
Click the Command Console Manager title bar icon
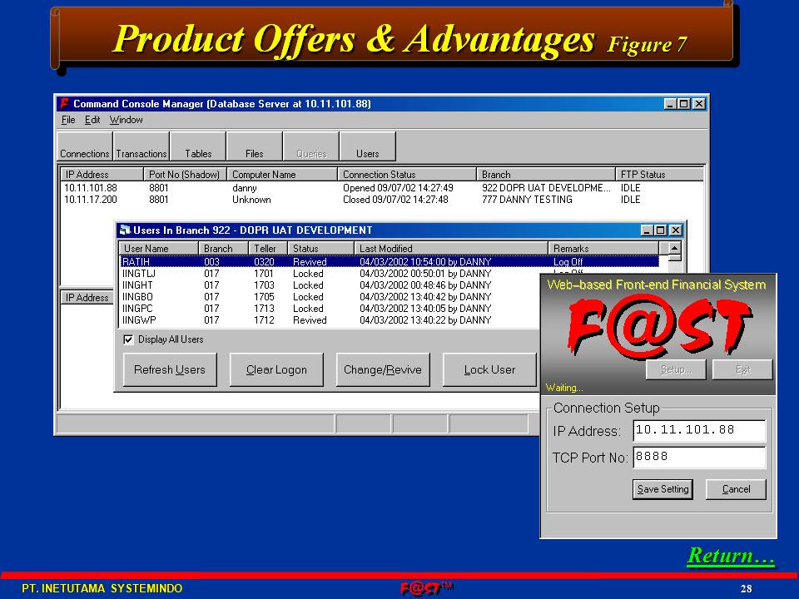coord(64,104)
